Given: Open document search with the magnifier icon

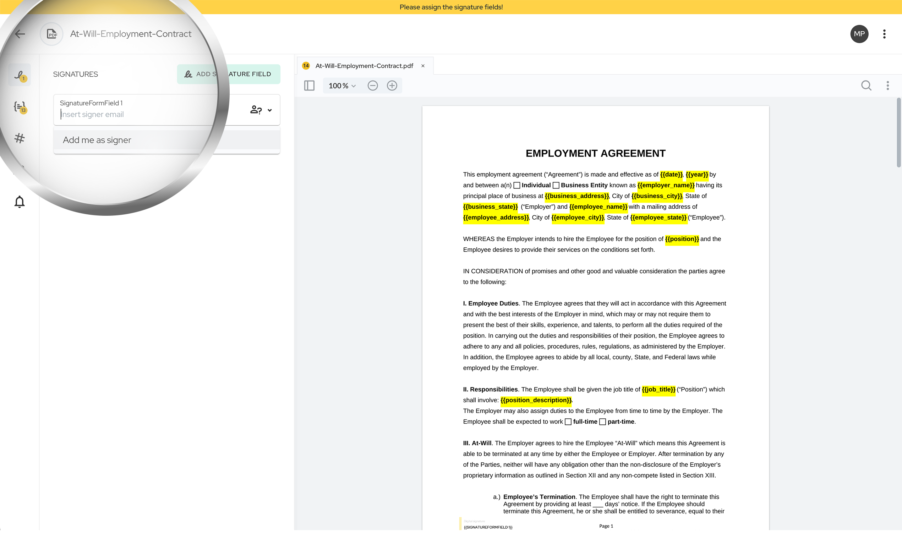Looking at the screenshot, I should tap(867, 86).
